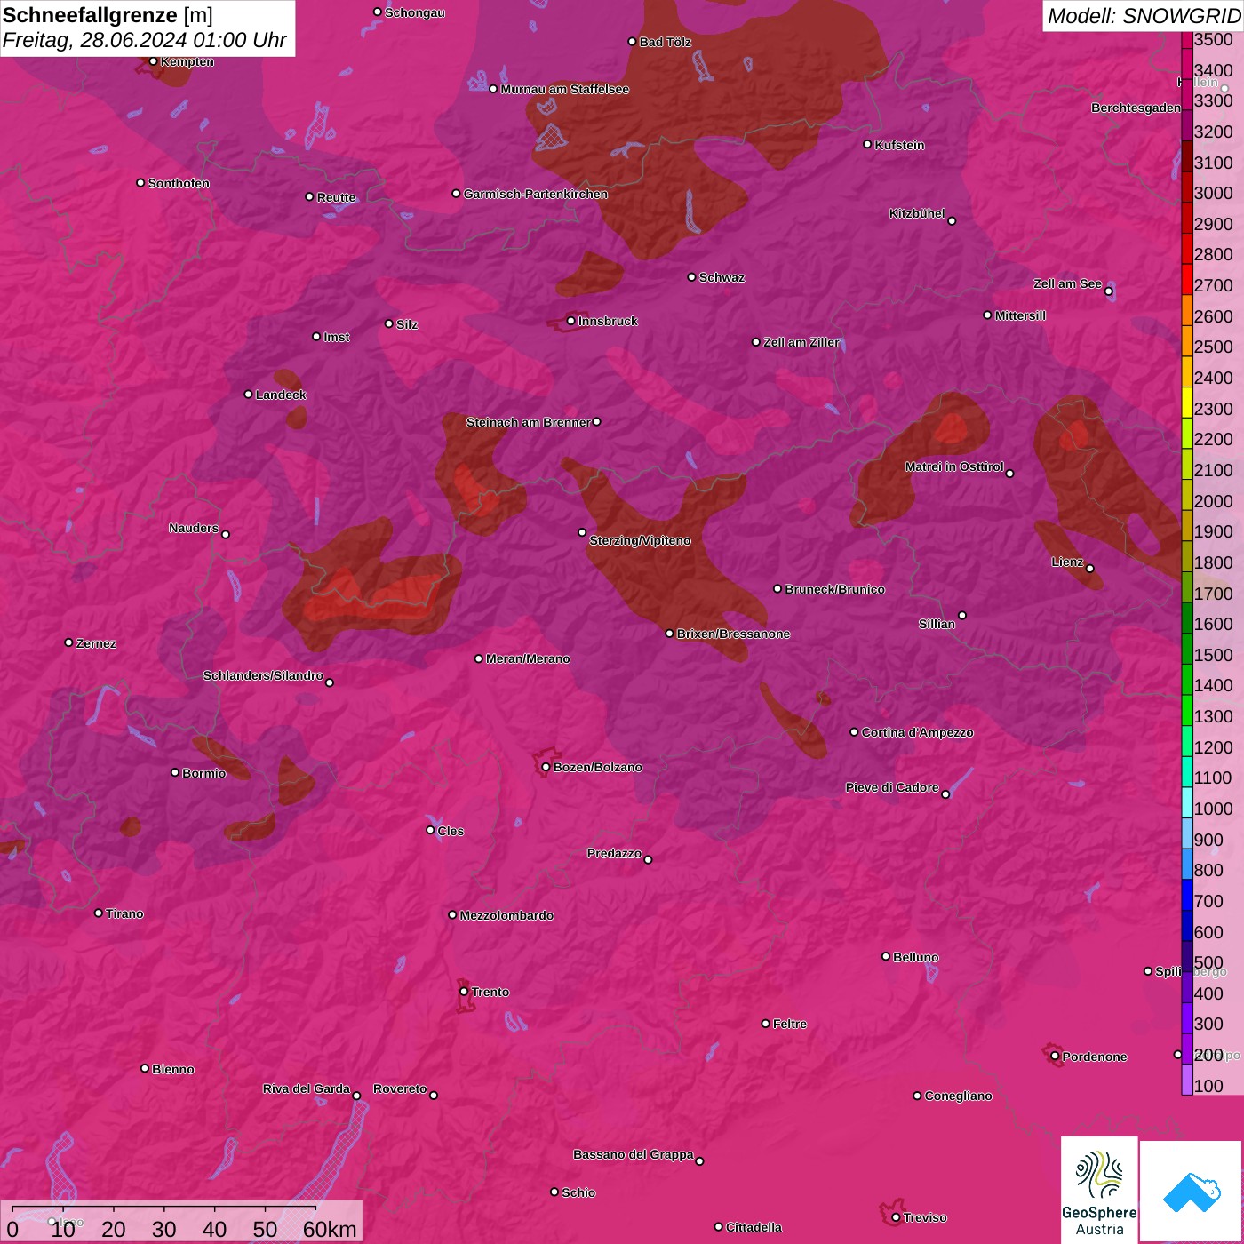Click the Meran/Merano label
The image size is (1244, 1244).
(x=528, y=658)
